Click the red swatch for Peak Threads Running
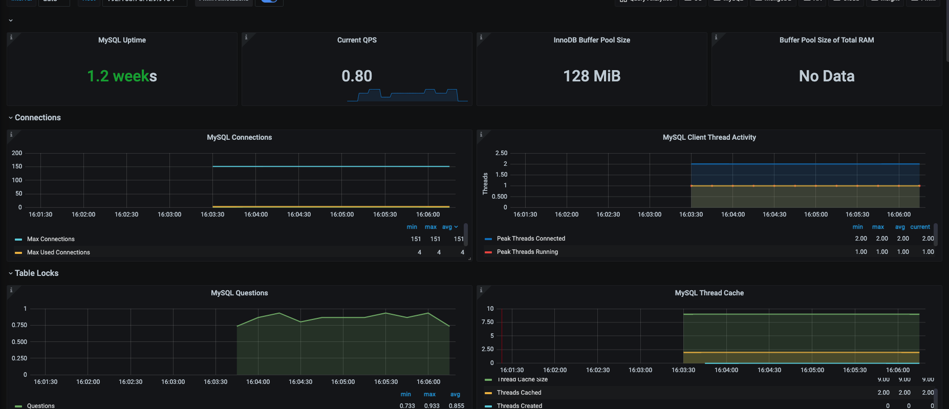The image size is (949, 409). pos(488,252)
